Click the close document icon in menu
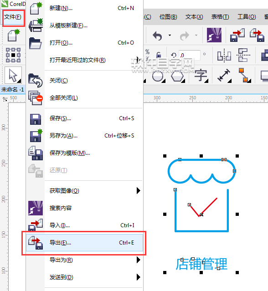The image size is (268, 291). 35,80
